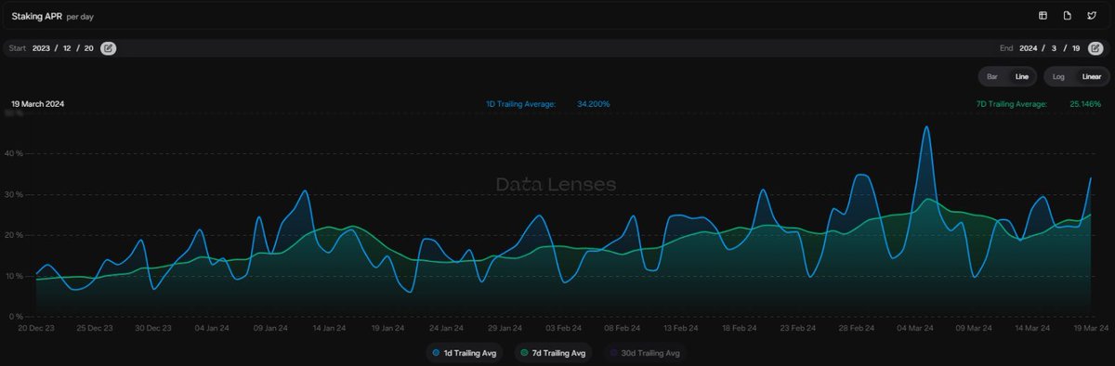Toggle the 7d Trailing Avg series
This screenshot has width=1115, height=366.
(552, 353)
